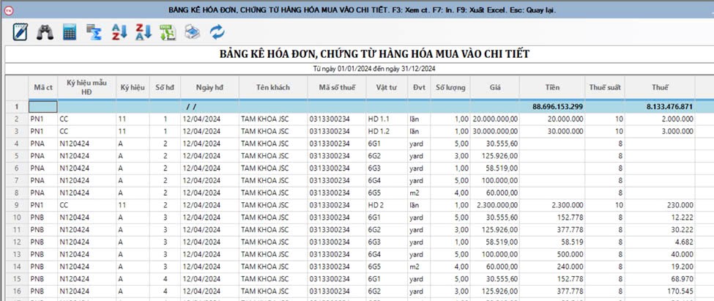Click the 'Ngày hđ' column header
Screen dimensions: 714x301
coord(209,88)
